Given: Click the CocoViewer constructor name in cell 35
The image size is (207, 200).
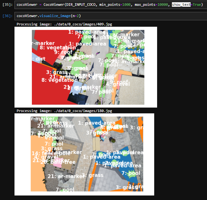Looking at the screenshot, I should [54, 5].
